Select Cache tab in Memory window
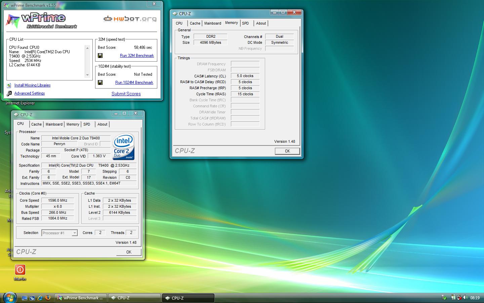 pos(195,23)
